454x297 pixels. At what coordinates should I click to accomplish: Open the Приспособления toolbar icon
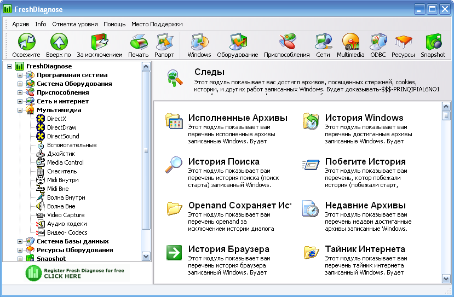coord(287,42)
